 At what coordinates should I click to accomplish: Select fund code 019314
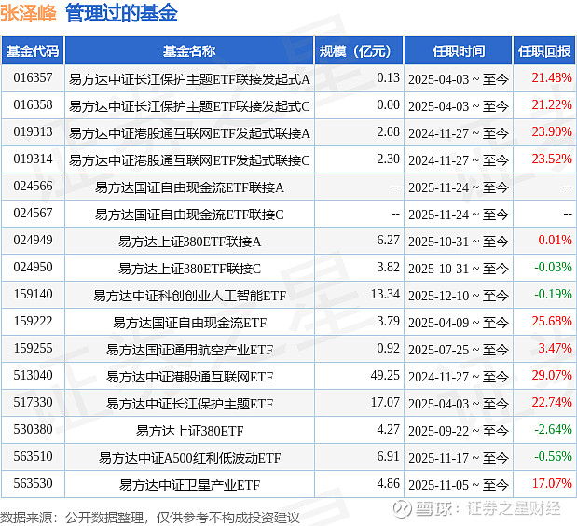[33, 159]
